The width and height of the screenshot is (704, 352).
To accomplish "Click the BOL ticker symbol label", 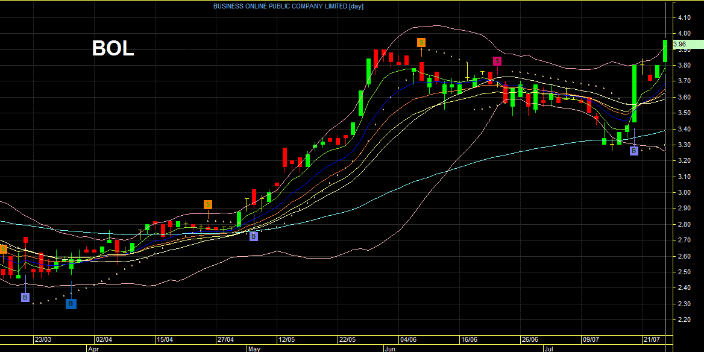I will click(x=113, y=48).
